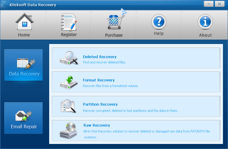228x149 pixels.
Task: Select the Data Recovery syringe icon
Action: 26,64
